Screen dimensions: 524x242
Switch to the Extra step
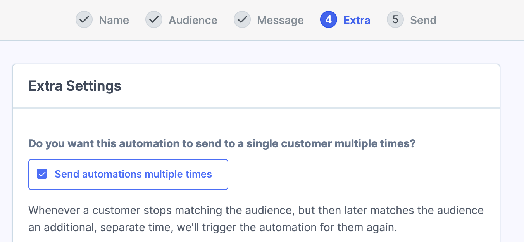click(x=345, y=20)
